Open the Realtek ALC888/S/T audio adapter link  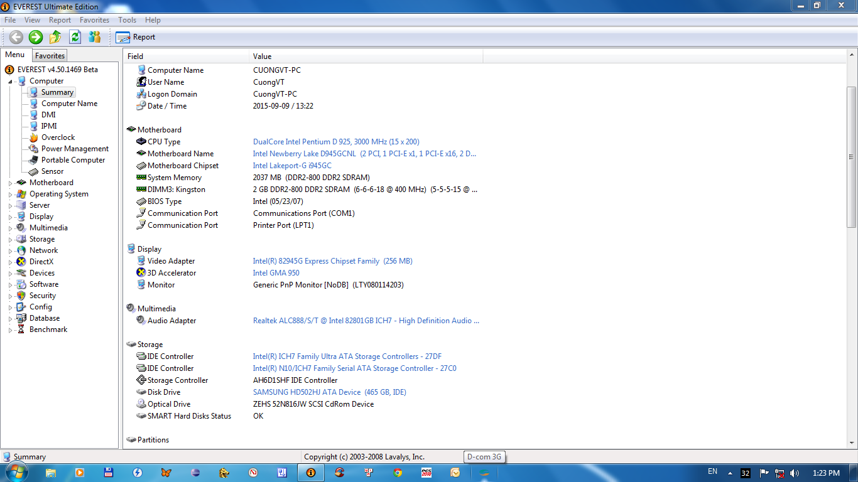(x=366, y=321)
